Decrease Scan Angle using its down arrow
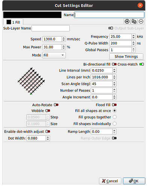Image resolution: width=148 pixels, height=187 pixels. tap(114, 85)
